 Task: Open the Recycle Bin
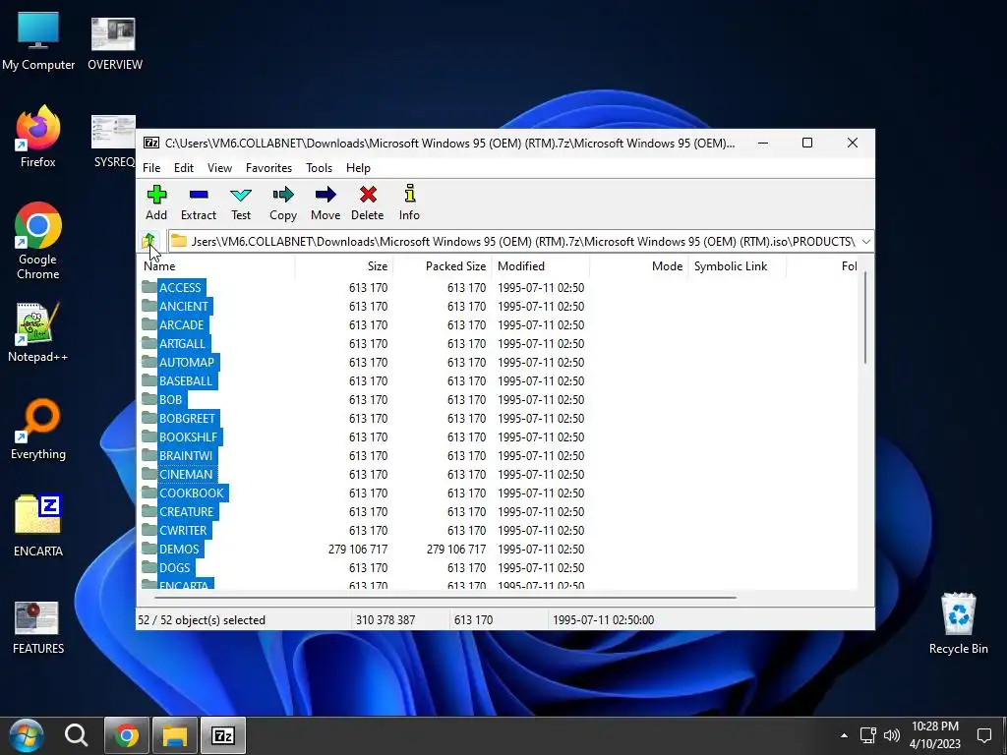(958, 622)
